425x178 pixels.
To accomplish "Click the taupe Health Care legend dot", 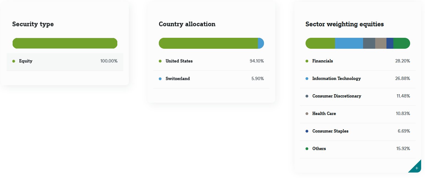I will point(307,114).
